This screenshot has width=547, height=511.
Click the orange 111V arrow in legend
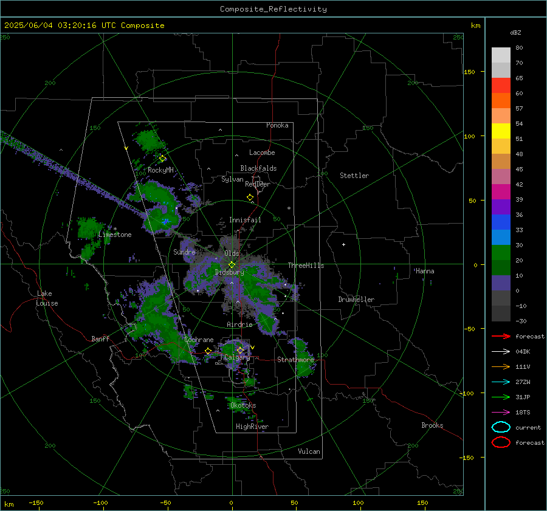point(501,366)
